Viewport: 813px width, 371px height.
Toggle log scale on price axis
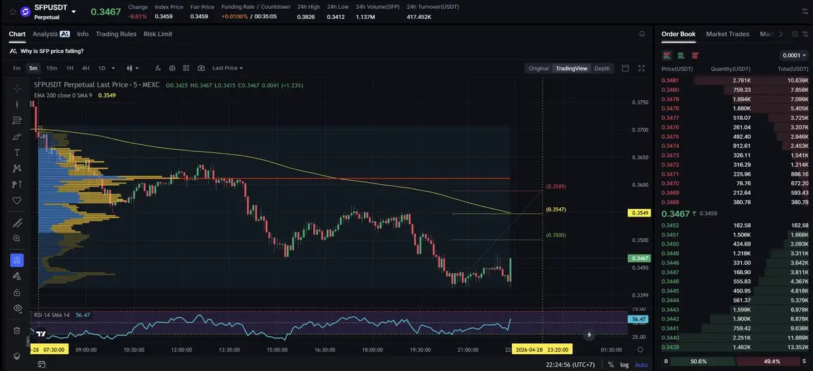[624, 365]
